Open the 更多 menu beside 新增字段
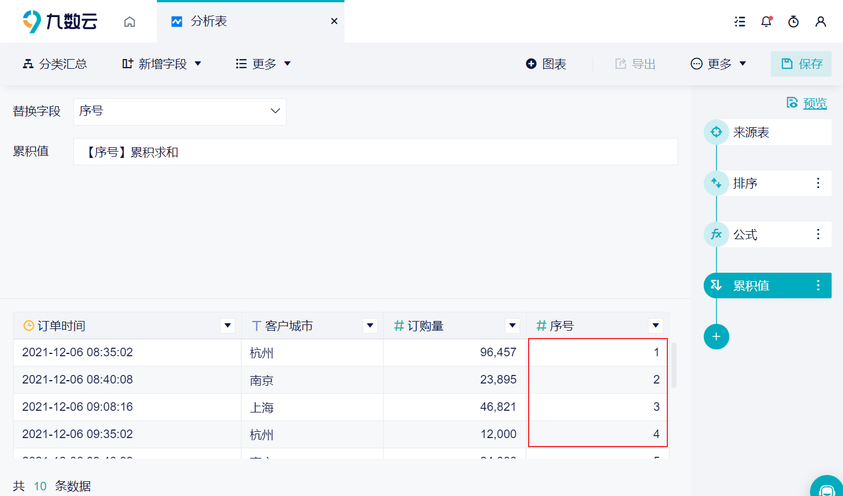The height and width of the screenshot is (496, 843). (x=264, y=64)
